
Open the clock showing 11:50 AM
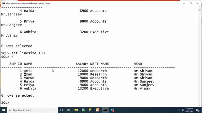point(189,110)
